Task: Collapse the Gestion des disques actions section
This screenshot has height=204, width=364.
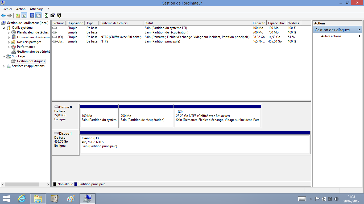Action: pyautogui.click(x=359, y=30)
